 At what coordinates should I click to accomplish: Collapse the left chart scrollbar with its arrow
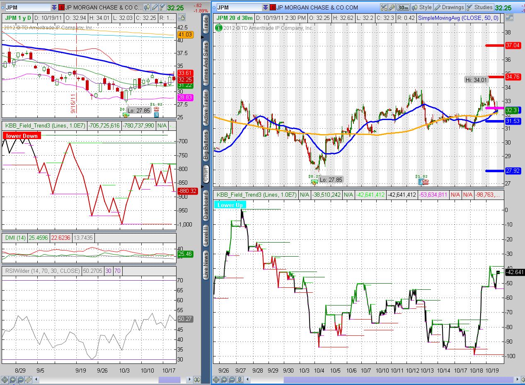click(x=36, y=379)
